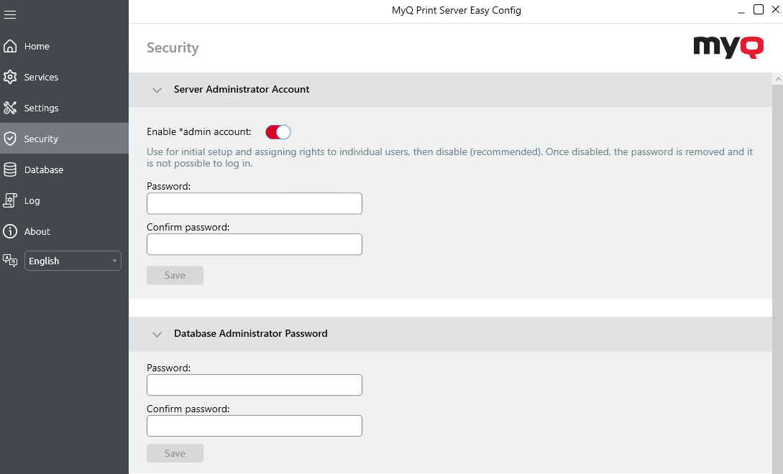Save the database administrator password
This screenshot has width=783, height=474.
pyautogui.click(x=175, y=453)
